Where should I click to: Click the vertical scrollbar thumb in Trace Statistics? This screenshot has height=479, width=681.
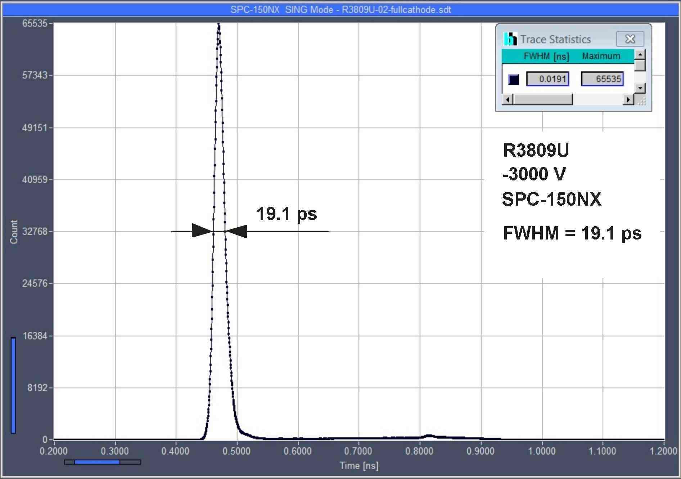pyautogui.click(x=640, y=66)
